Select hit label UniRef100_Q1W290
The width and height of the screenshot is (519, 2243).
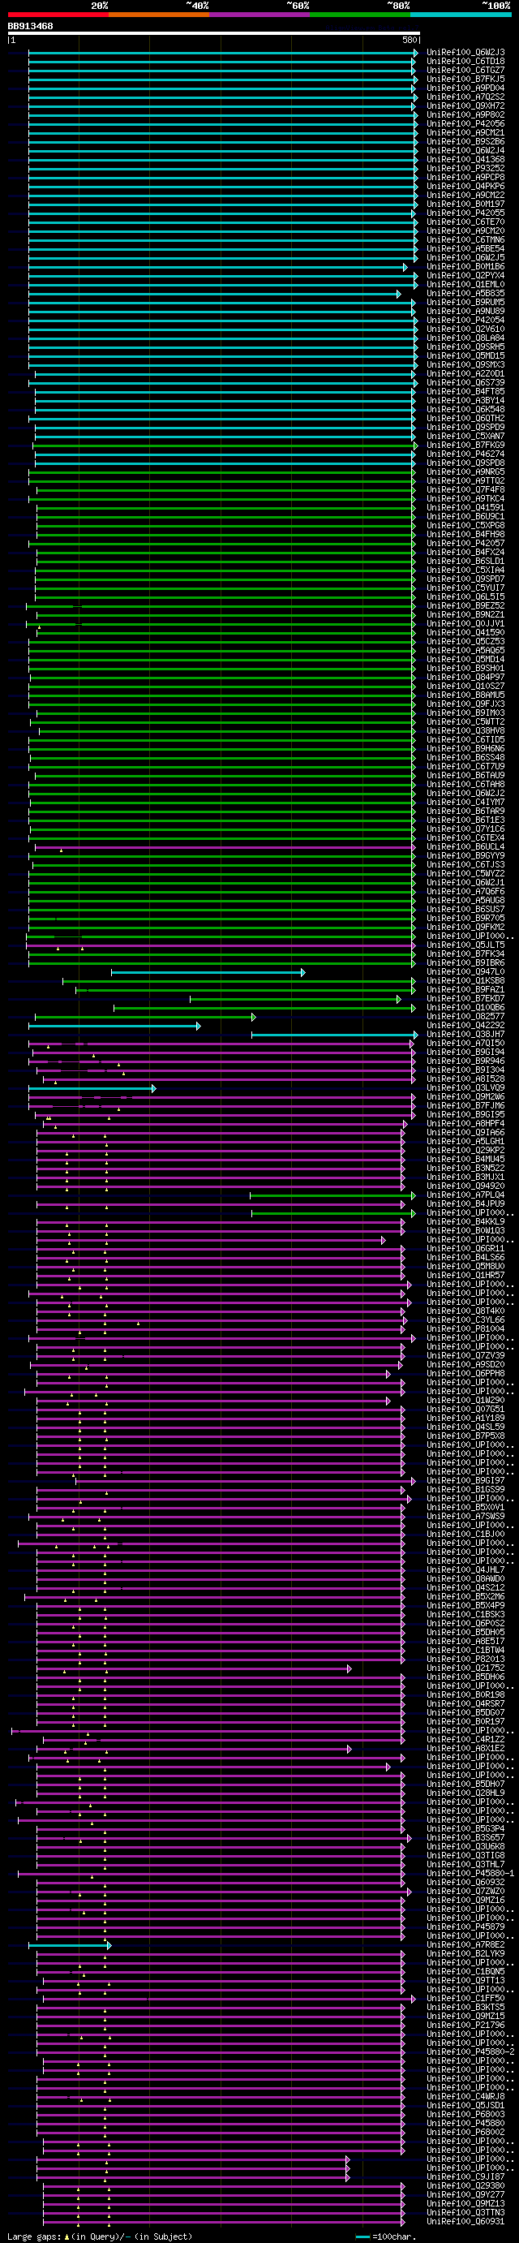pos(465,1400)
